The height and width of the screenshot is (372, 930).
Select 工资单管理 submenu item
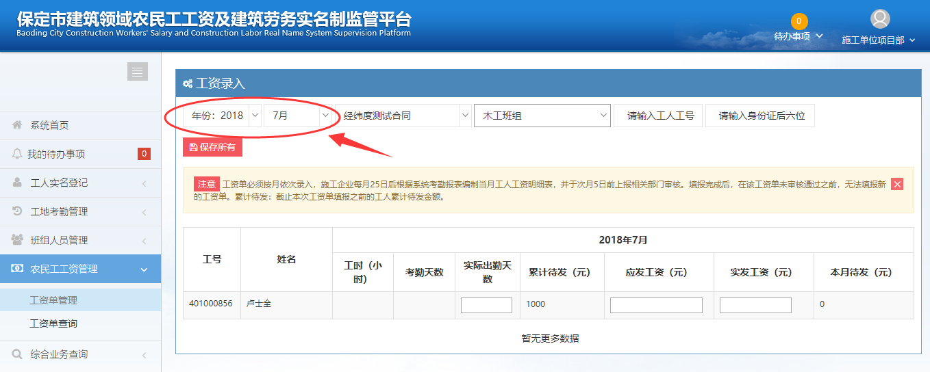[53, 300]
